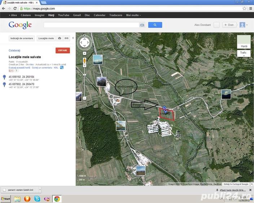This screenshot has width=254, height=203.
Task: Pan the map east with the right arrow
Action: click(x=88, y=43)
